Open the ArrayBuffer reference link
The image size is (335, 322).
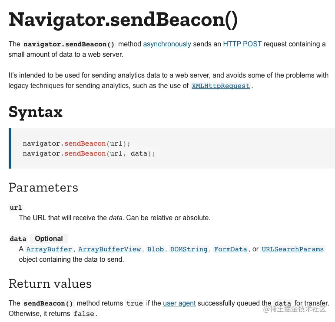point(49,249)
